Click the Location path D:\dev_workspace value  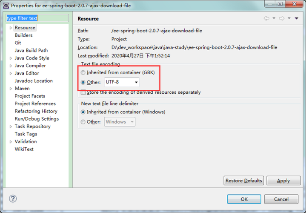194,47
